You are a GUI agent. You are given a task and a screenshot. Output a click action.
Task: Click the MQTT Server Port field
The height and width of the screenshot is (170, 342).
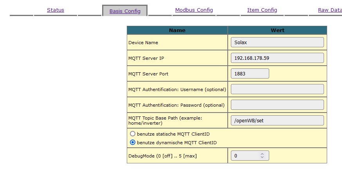click(x=250, y=73)
